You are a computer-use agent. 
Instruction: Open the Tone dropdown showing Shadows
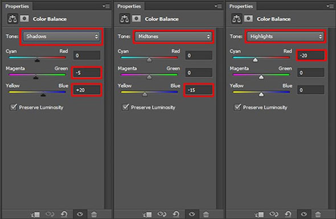pyautogui.click(x=62, y=36)
